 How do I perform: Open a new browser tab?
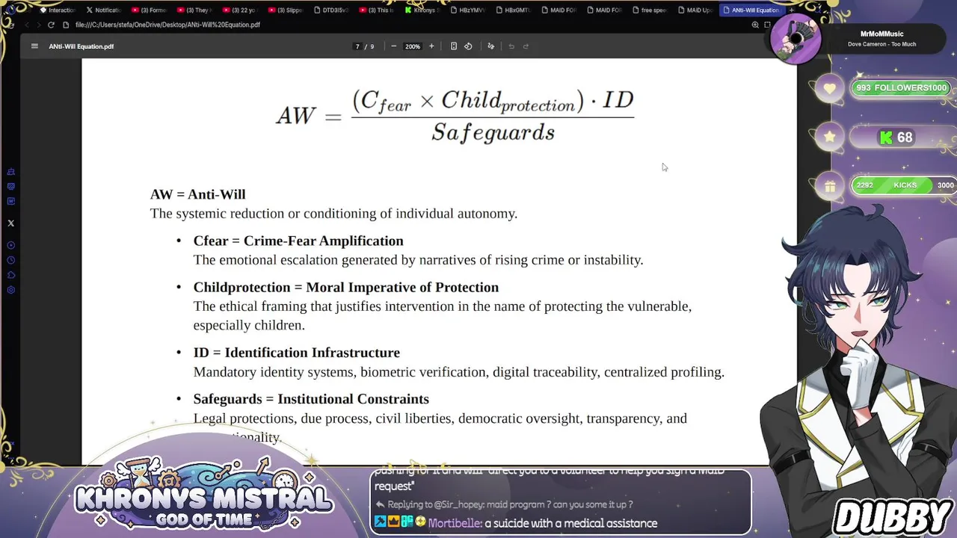[x=791, y=10]
